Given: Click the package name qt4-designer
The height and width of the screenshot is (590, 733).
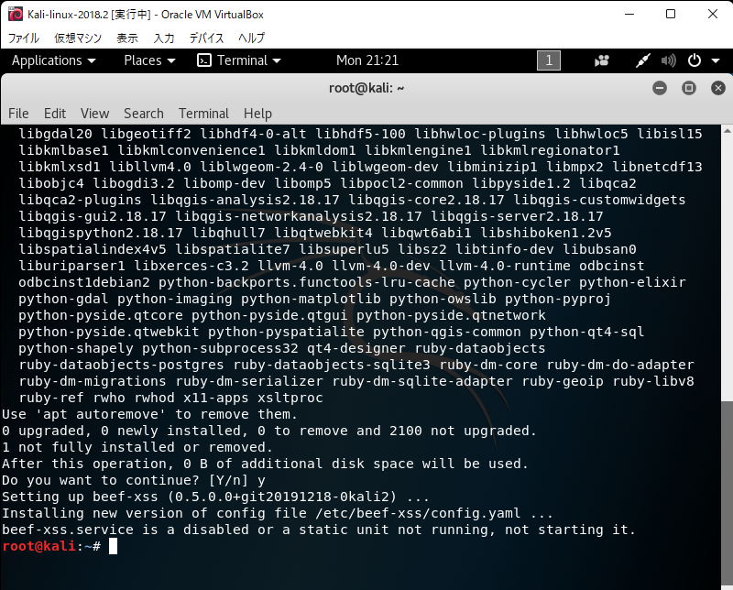Looking at the screenshot, I should (x=356, y=348).
